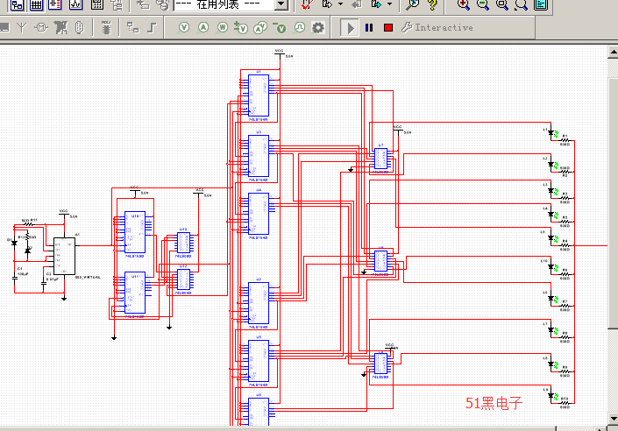Select the 555 timer block A1
Image resolution: width=618 pixels, height=431 pixels.
[64, 256]
